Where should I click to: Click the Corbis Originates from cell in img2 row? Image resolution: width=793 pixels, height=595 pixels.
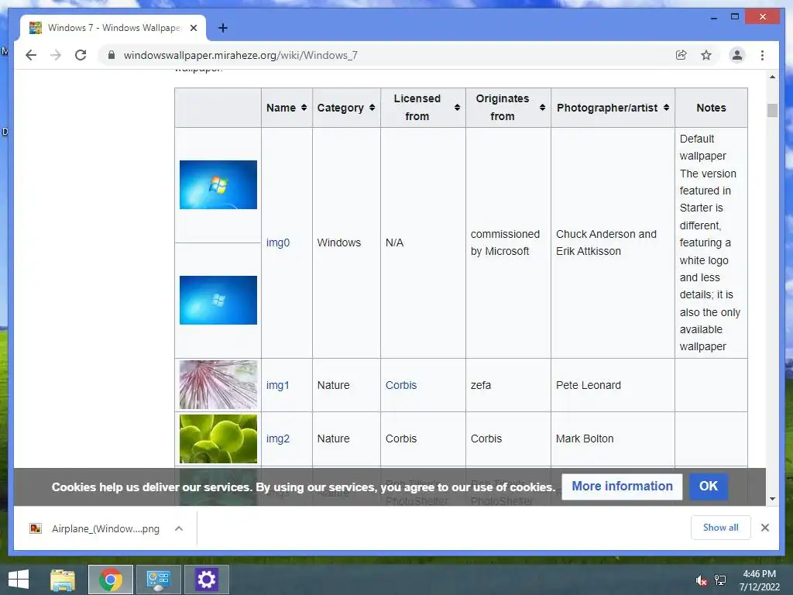[508, 439]
